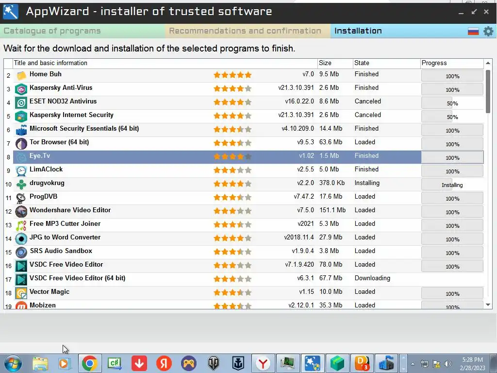Image resolution: width=497 pixels, height=373 pixels.
Task: Open the media player taskbar icon
Action: click(65, 363)
